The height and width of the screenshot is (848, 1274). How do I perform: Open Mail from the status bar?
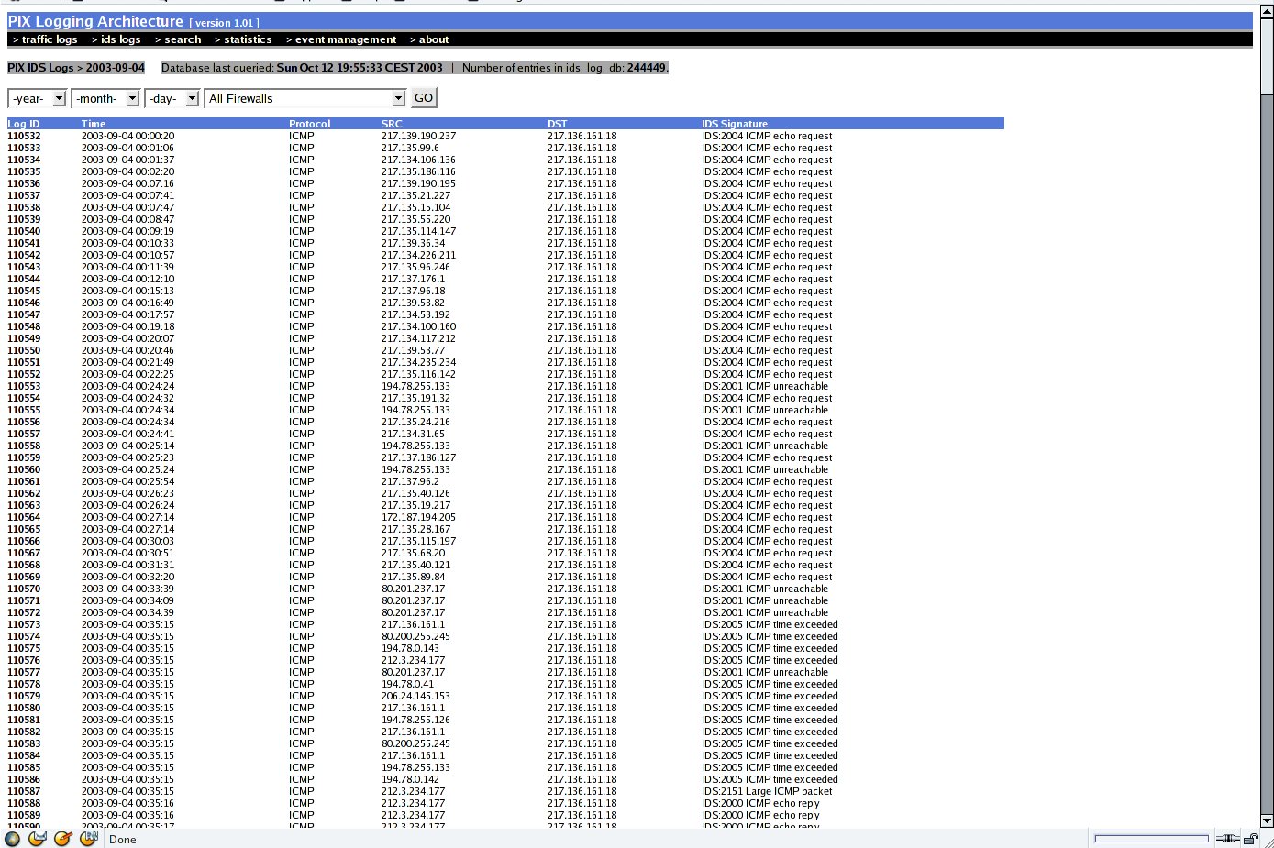(38, 839)
